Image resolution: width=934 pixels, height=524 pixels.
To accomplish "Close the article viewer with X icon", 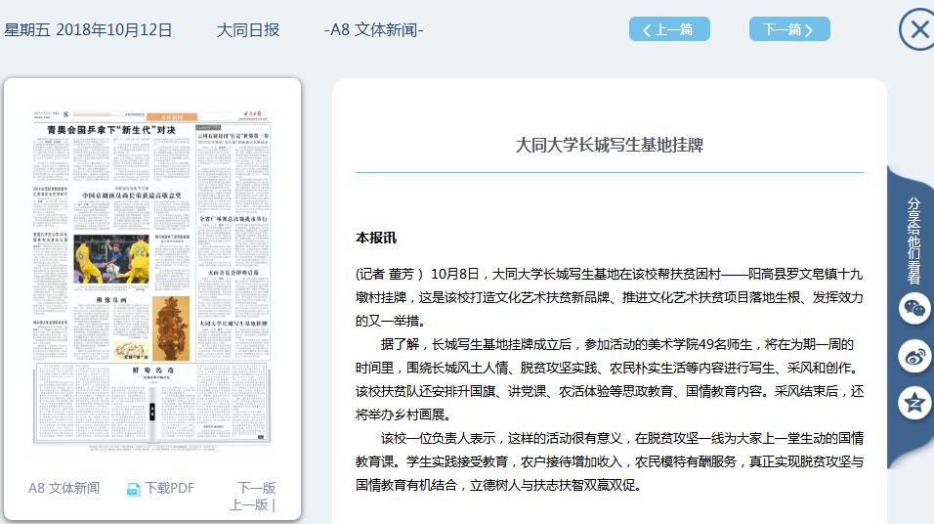I will coord(918,29).
